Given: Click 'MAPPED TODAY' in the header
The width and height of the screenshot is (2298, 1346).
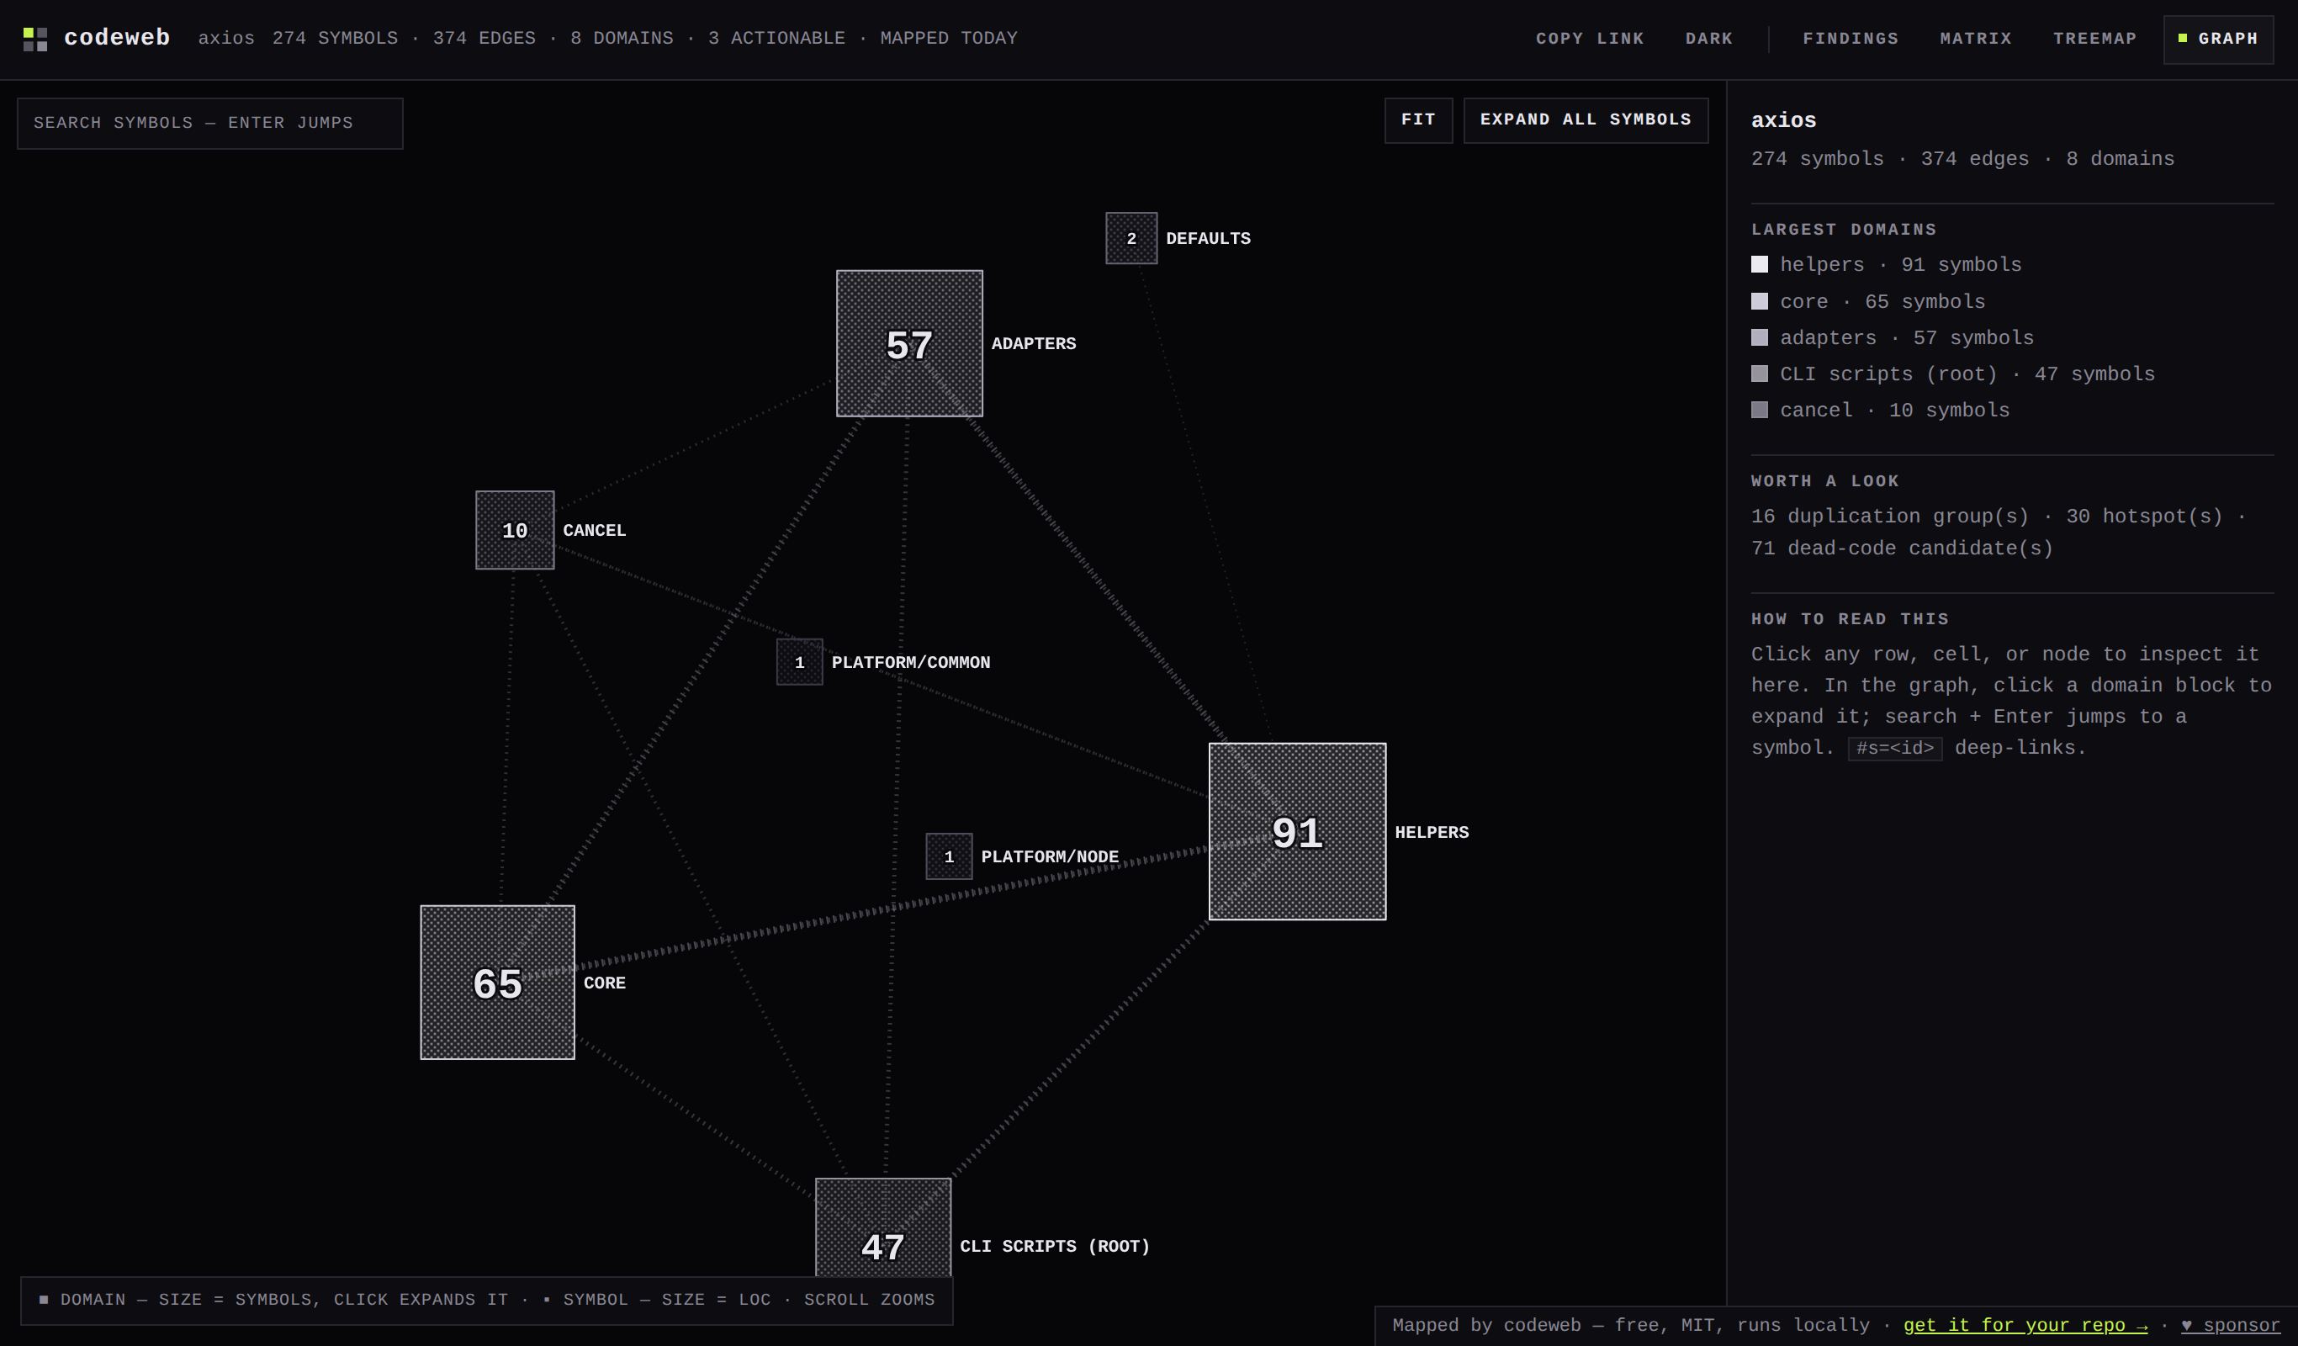Looking at the screenshot, I should 948,39.
